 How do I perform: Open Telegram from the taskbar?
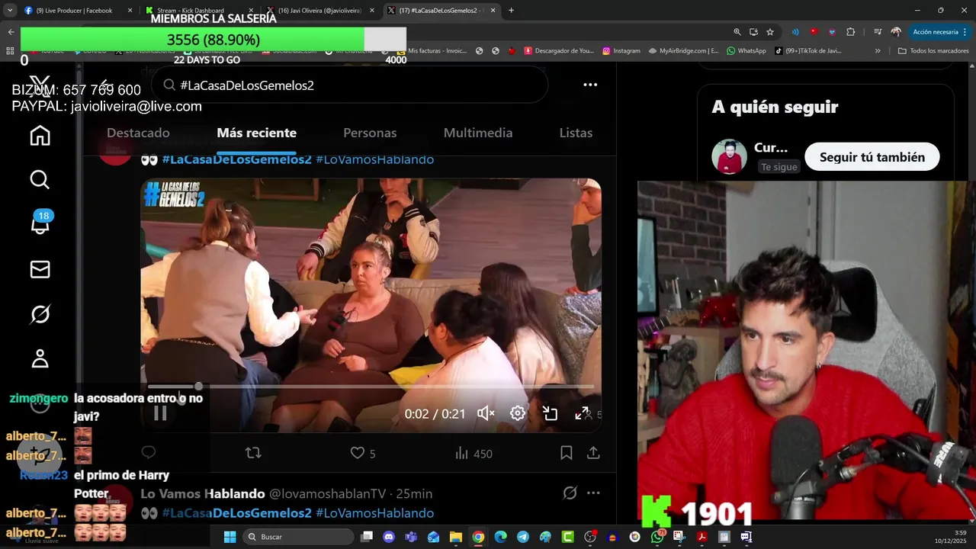[x=522, y=537]
